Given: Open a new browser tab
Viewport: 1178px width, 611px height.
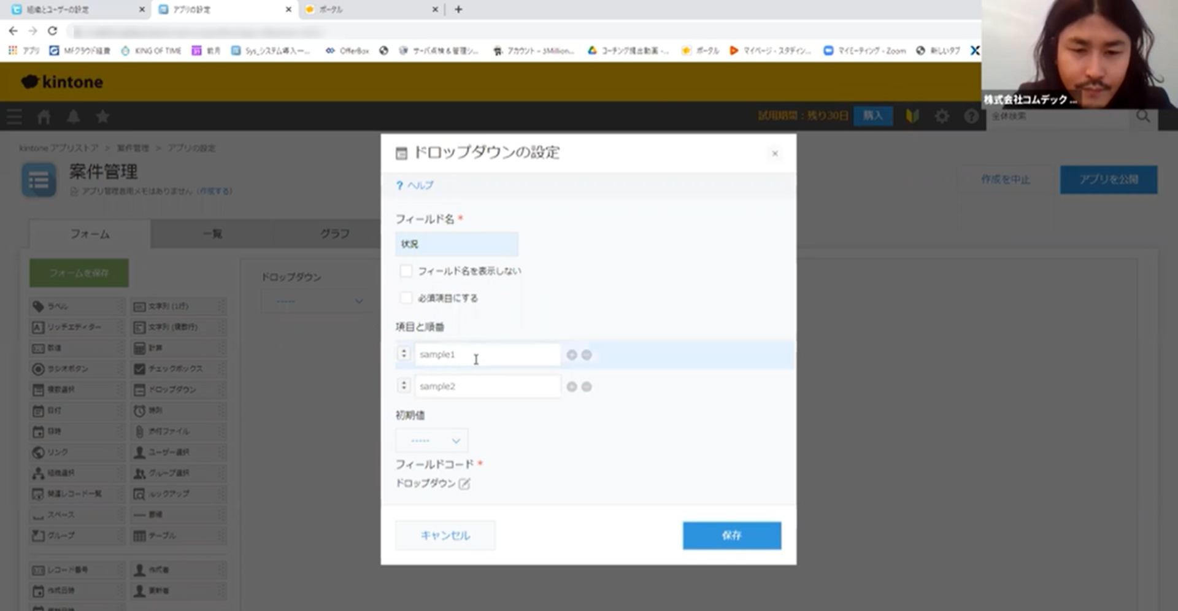Looking at the screenshot, I should [458, 9].
